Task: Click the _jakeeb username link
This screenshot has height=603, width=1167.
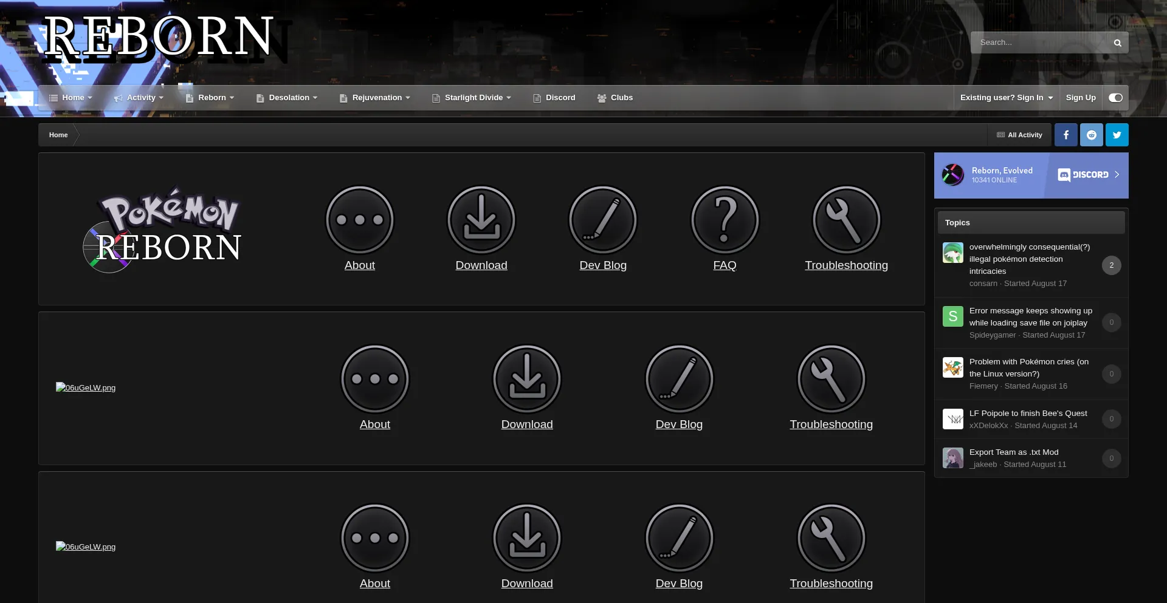Action: [x=983, y=465]
